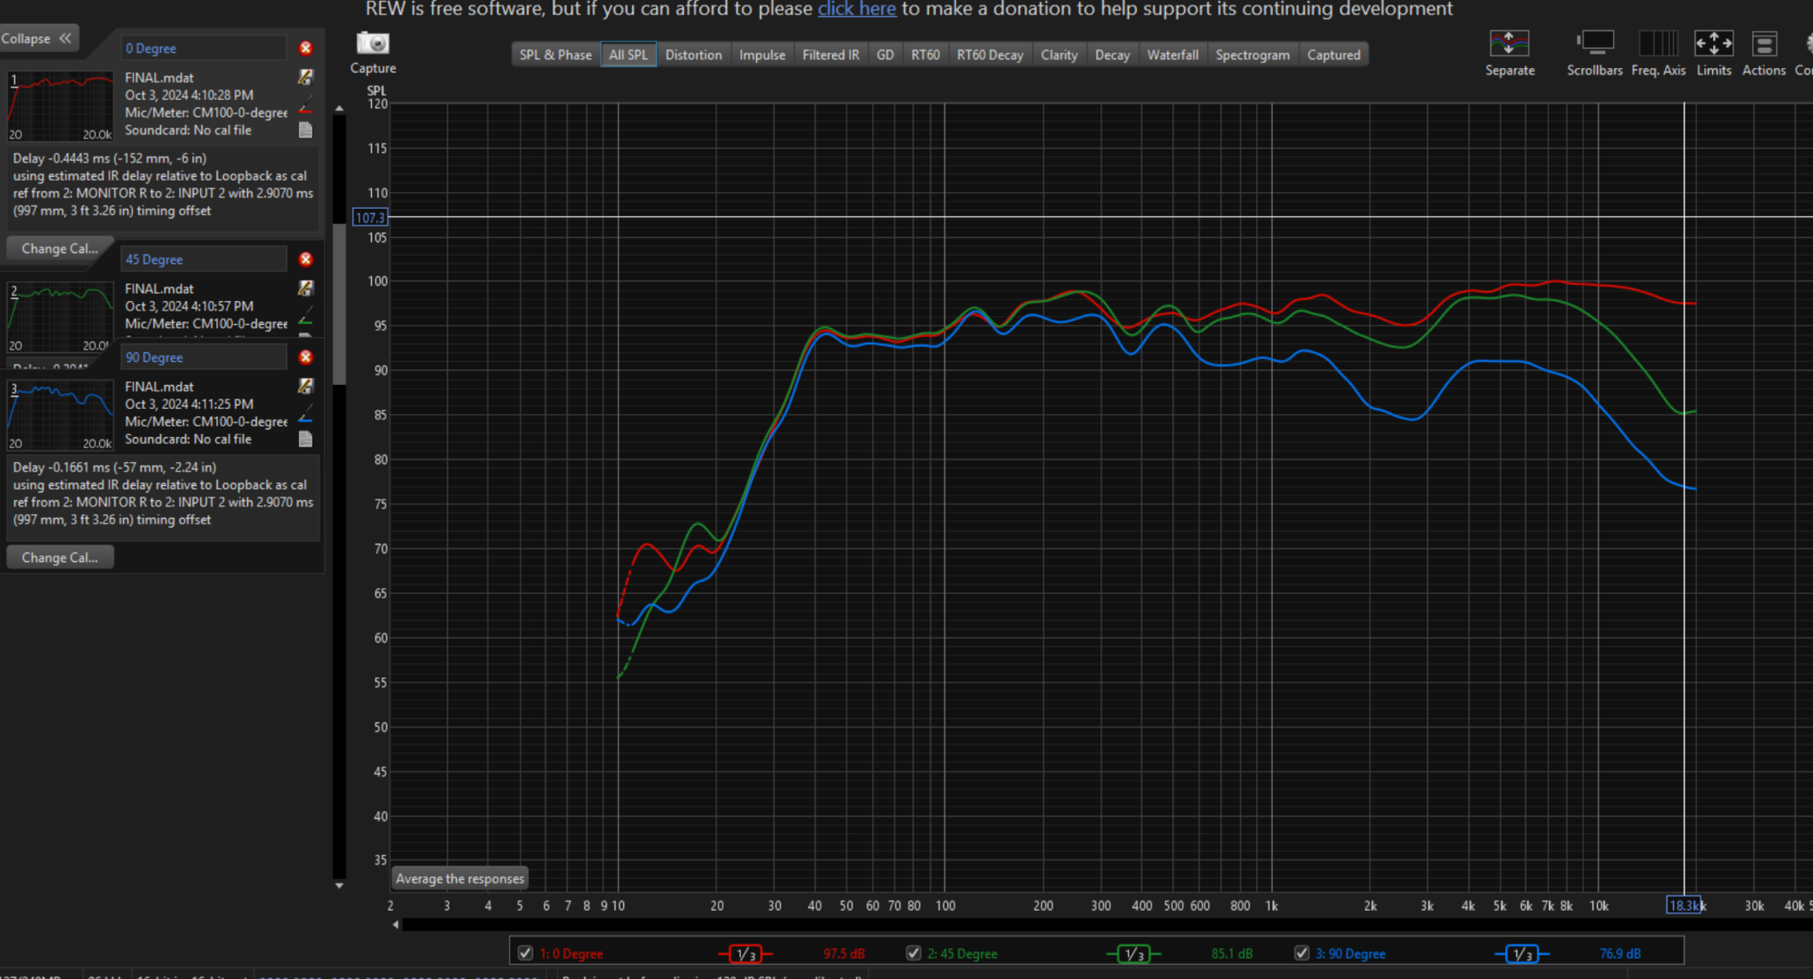The image size is (1813, 979).
Task: Click Average the responses button
Action: point(459,878)
